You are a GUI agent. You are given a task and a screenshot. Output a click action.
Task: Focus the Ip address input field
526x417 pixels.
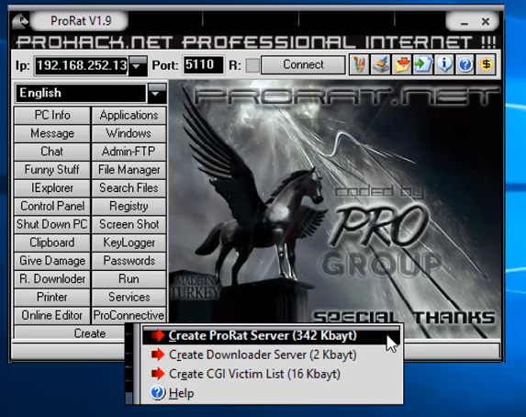coord(82,65)
